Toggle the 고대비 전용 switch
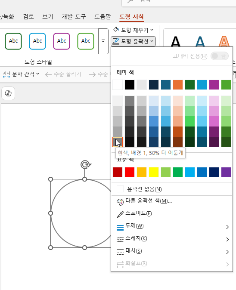The width and height of the screenshot is (236, 290). click(220, 56)
